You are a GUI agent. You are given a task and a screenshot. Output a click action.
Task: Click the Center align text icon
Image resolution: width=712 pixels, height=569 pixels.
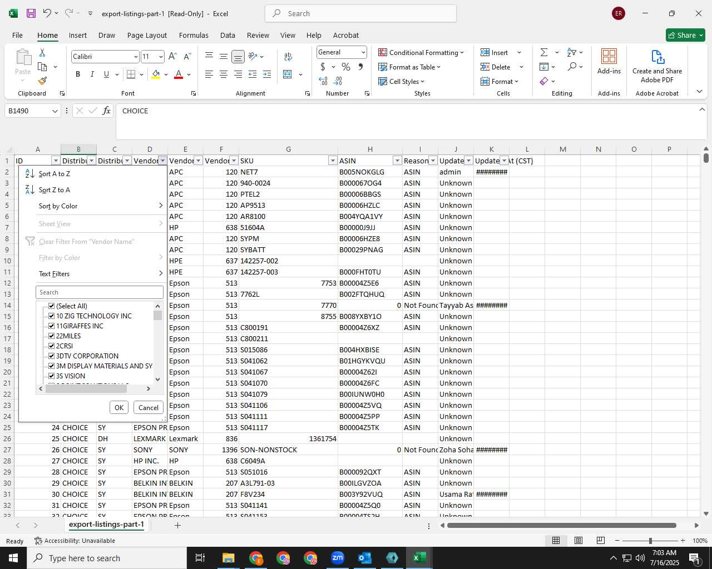coord(223,74)
